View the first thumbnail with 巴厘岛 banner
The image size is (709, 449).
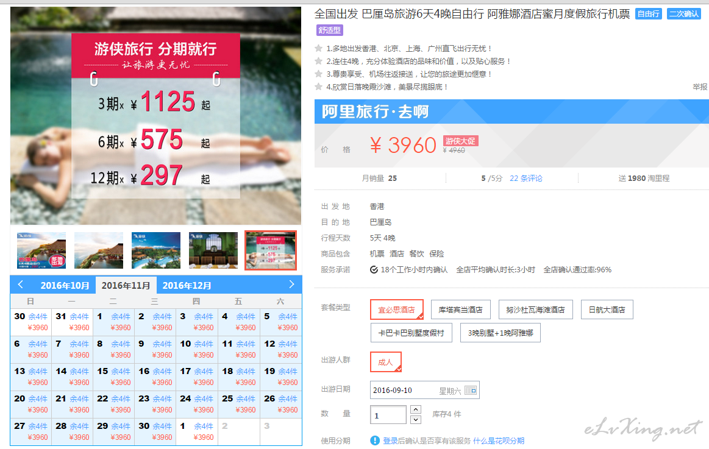pyautogui.click(x=41, y=250)
